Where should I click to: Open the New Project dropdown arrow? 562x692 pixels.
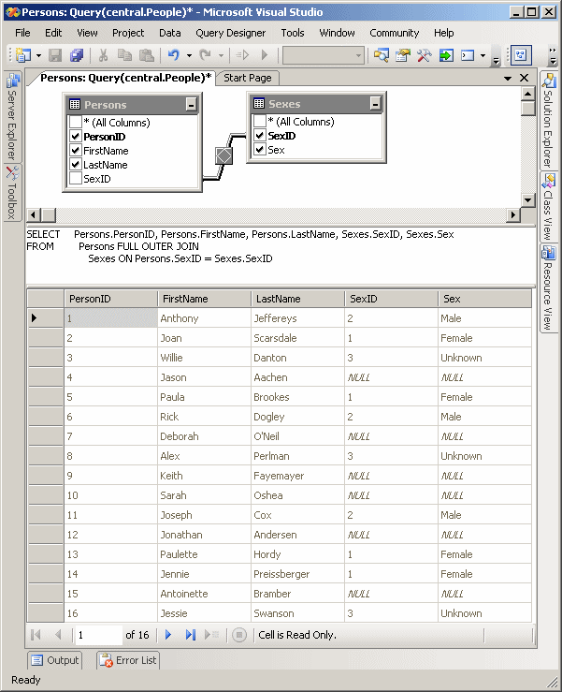pyautogui.click(x=38, y=55)
